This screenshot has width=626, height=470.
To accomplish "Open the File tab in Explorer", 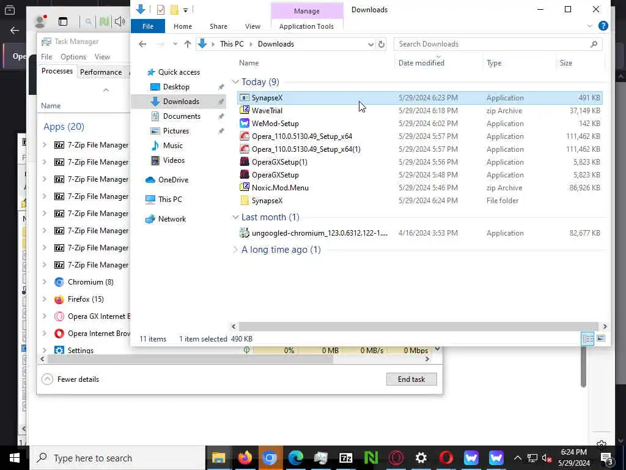I will point(148,26).
